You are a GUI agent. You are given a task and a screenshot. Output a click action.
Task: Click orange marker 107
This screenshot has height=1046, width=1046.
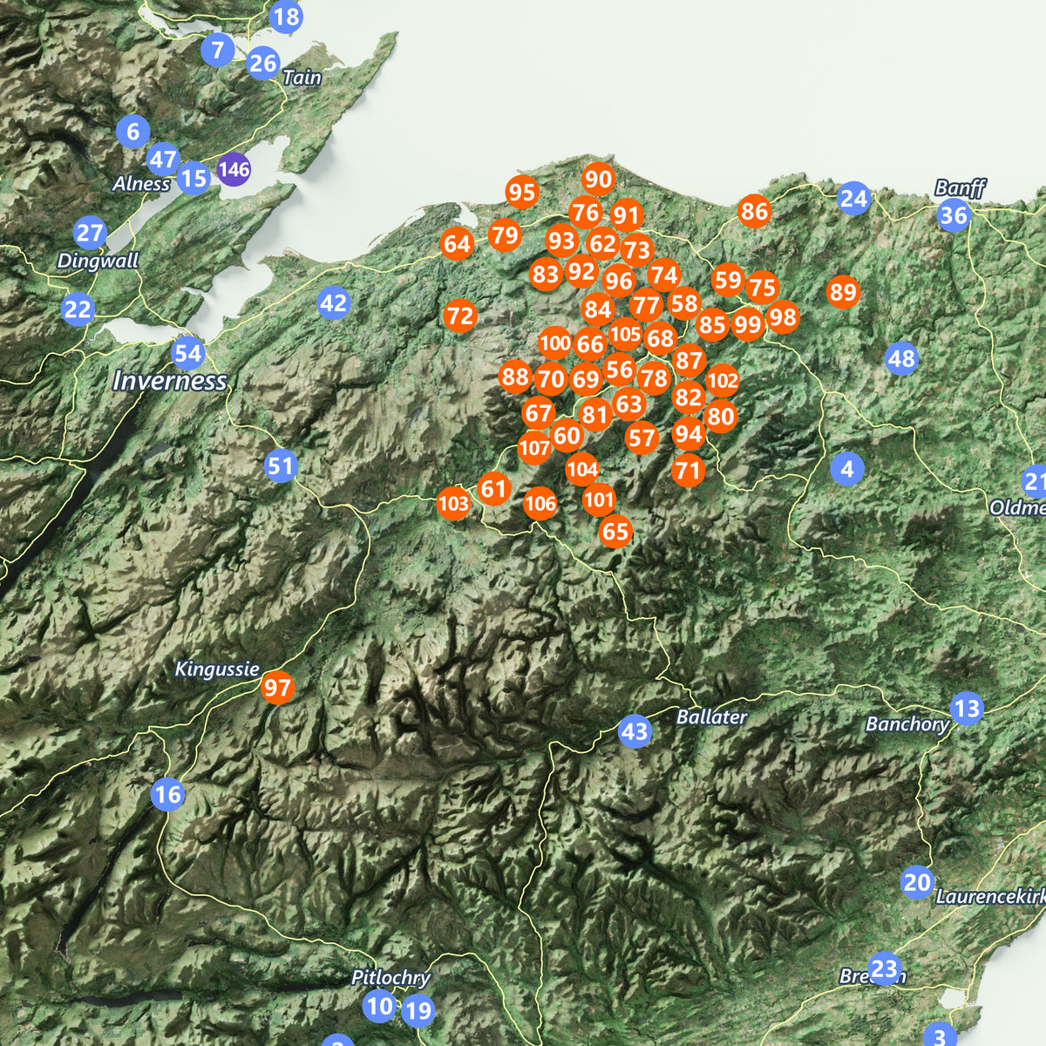534,449
